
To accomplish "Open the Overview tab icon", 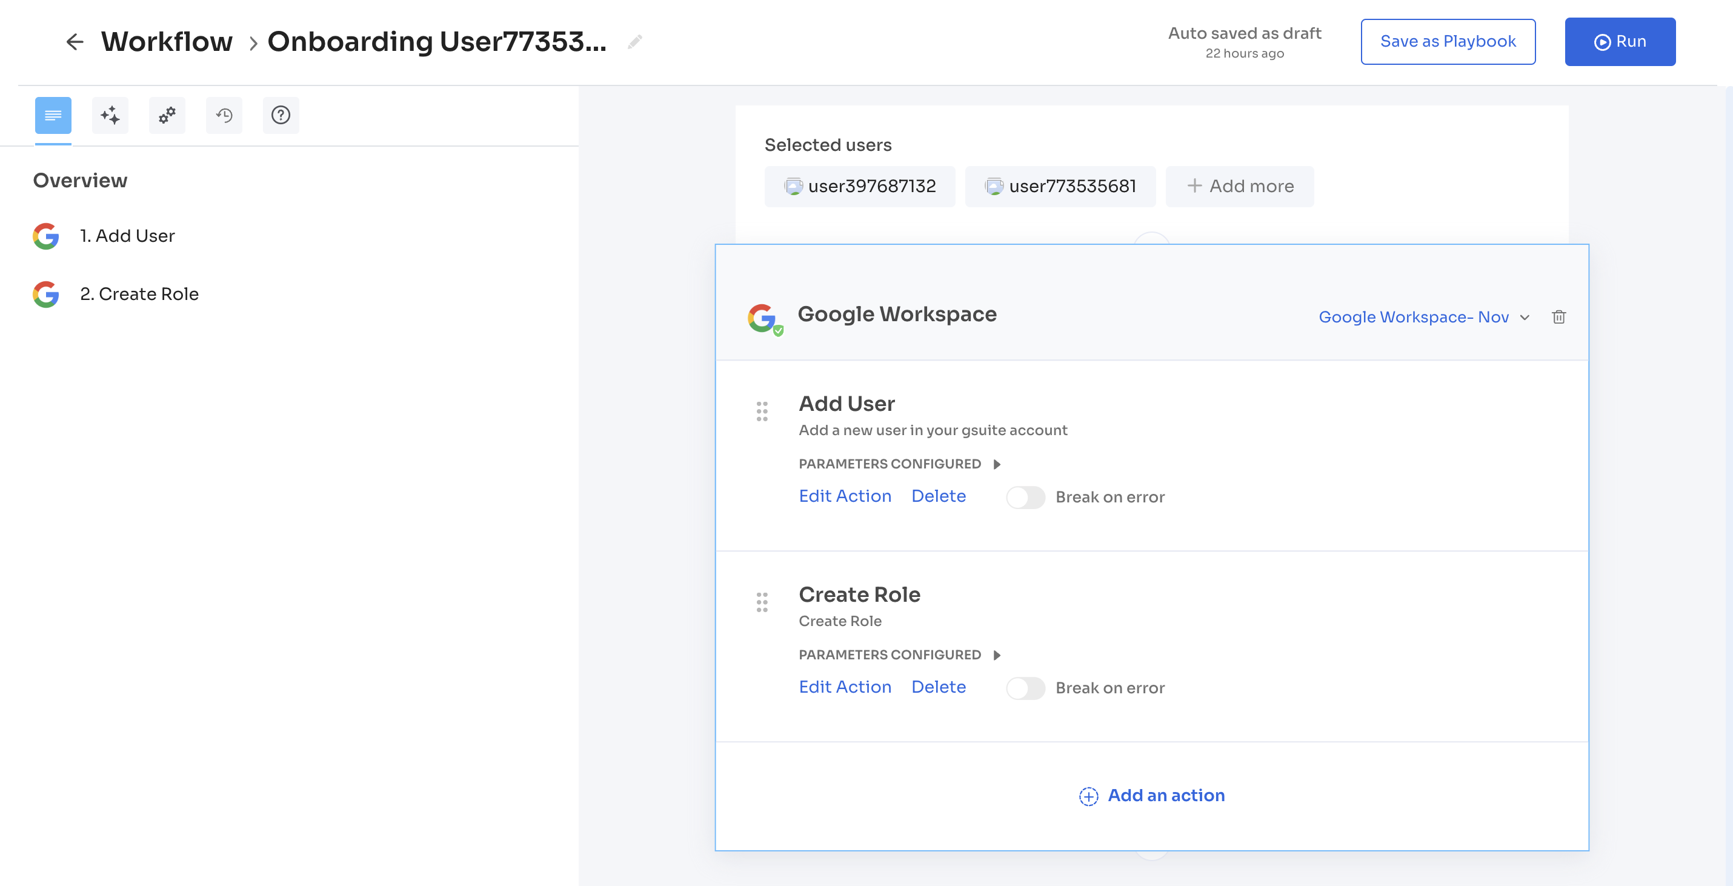I will point(53,115).
